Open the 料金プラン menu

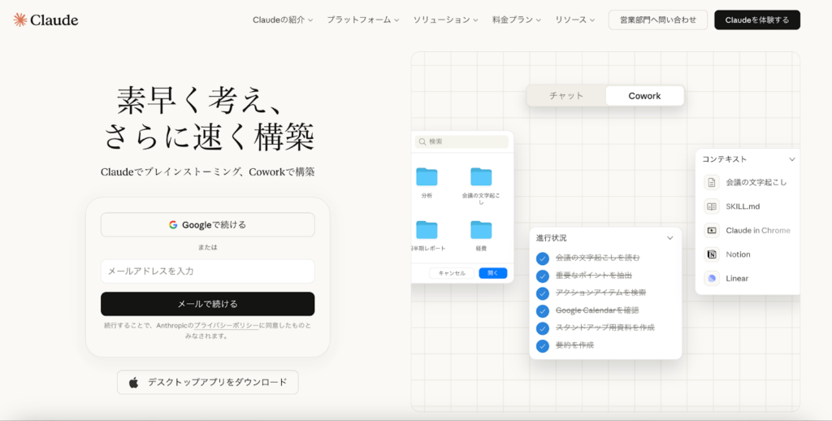518,20
